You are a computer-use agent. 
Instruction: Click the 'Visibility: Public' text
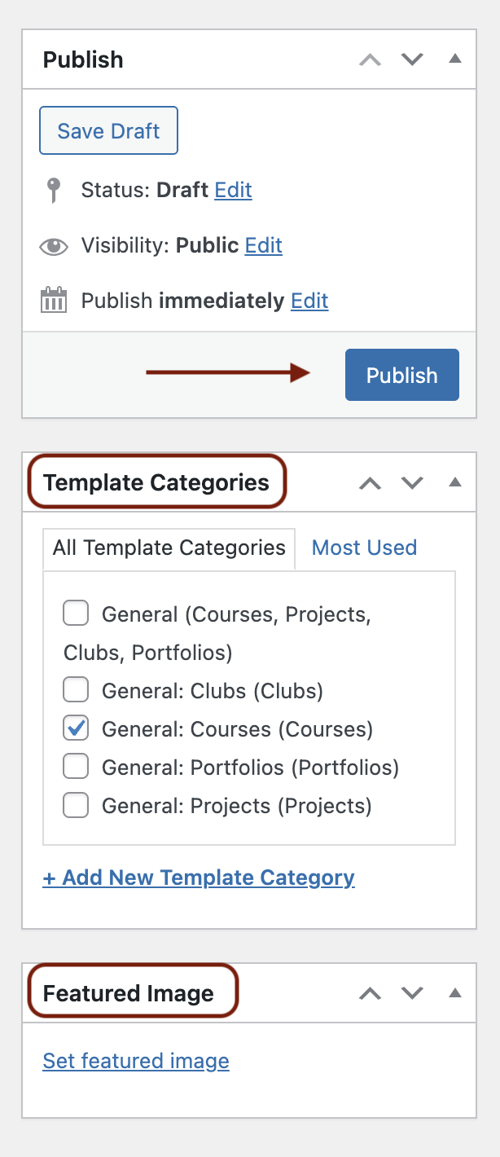tap(160, 245)
